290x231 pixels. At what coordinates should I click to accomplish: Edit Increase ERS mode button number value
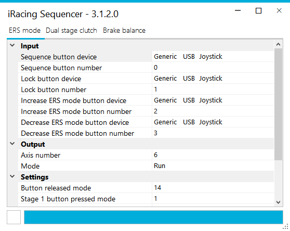(x=213, y=111)
